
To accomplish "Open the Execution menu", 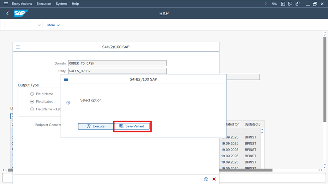I will coord(44,4).
